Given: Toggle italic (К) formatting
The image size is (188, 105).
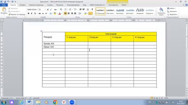Looking at the screenshot, I should [31, 13].
